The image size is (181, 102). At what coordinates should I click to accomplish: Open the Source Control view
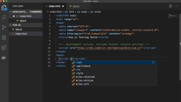[4, 27]
